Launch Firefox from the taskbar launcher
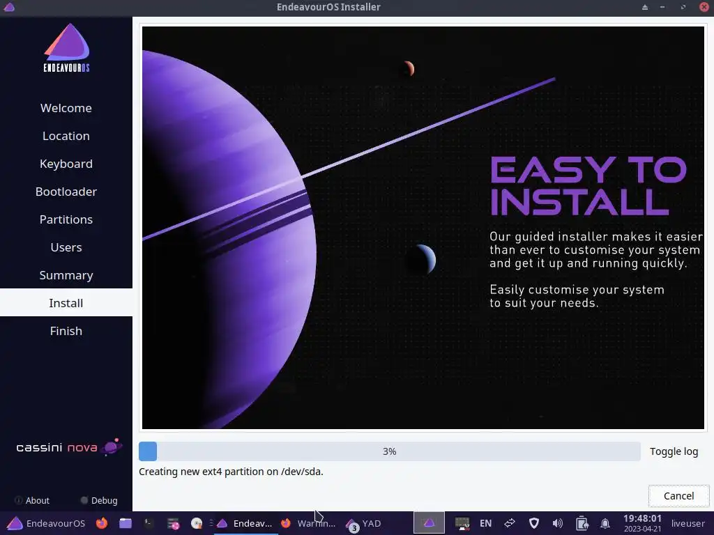This screenshot has height=535, width=714. pyautogui.click(x=102, y=523)
